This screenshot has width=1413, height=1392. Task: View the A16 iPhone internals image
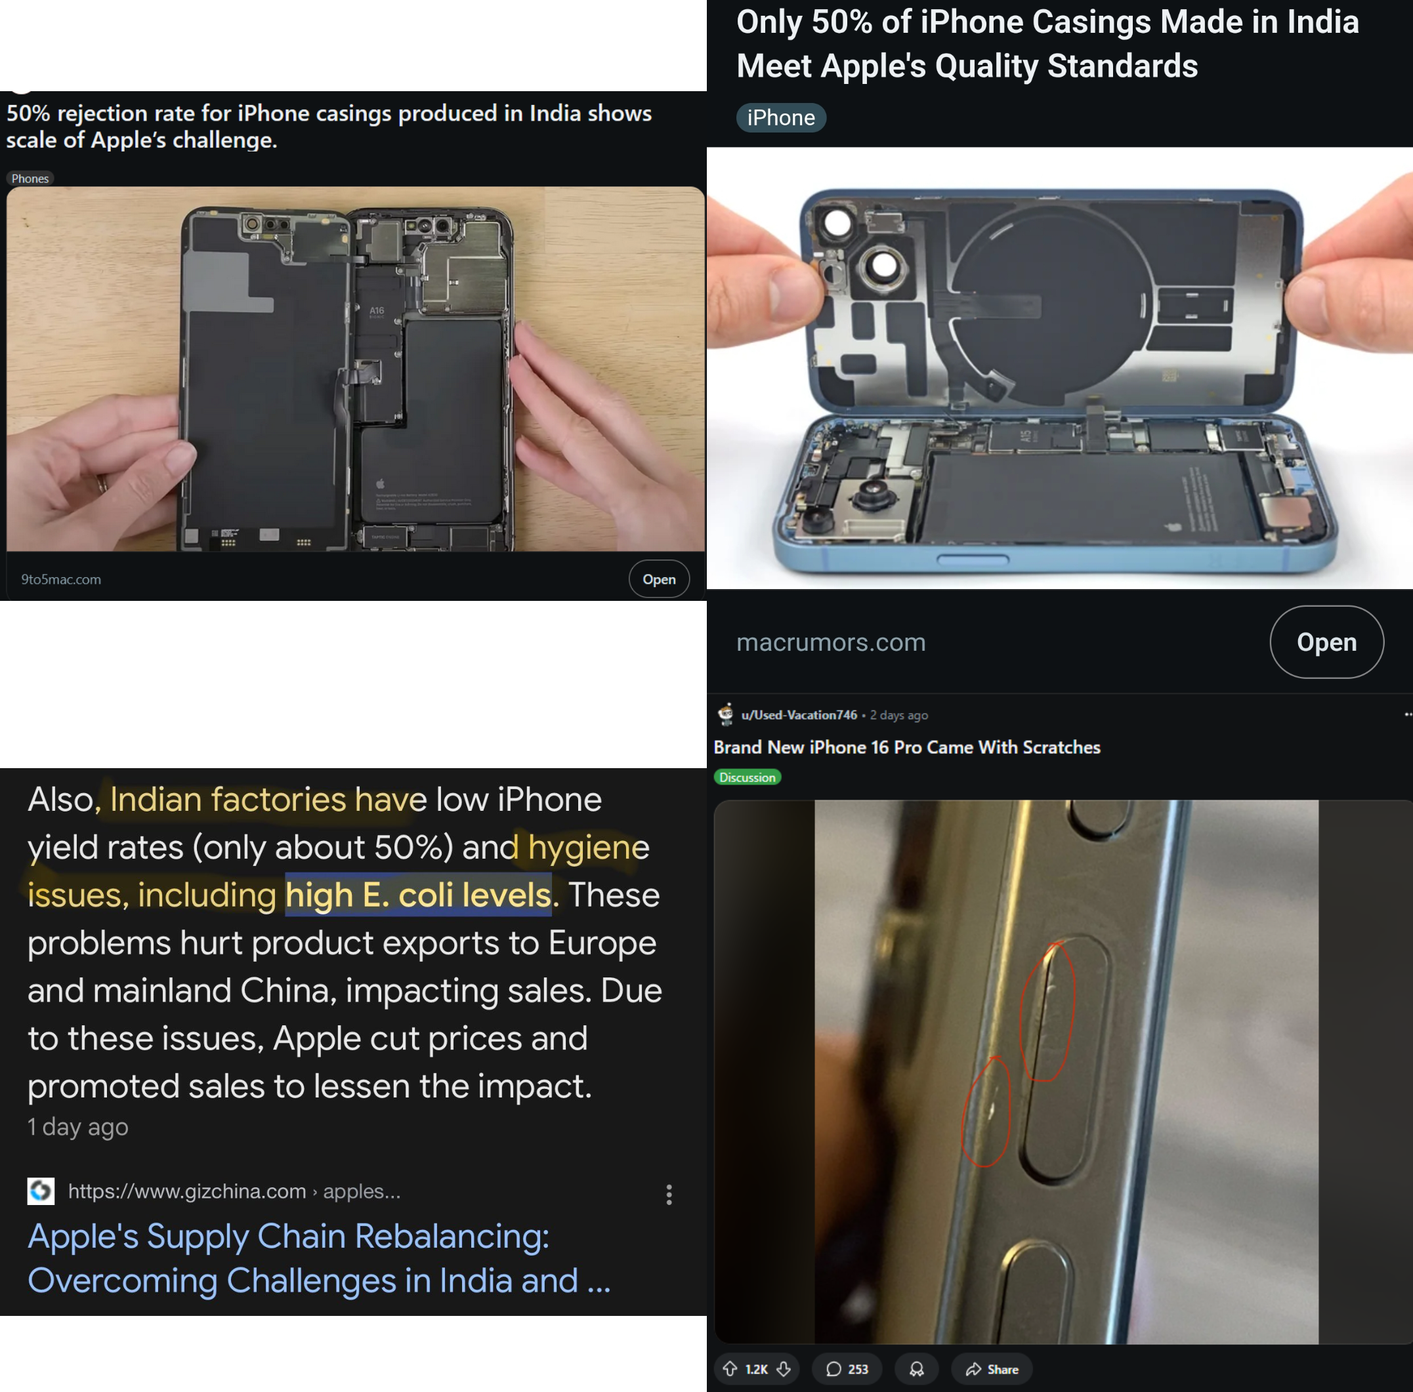(x=356, y=369)
